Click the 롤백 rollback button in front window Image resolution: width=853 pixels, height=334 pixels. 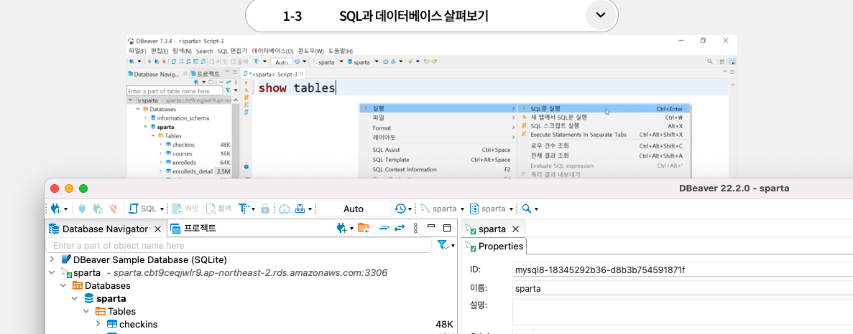coord(218,209)
